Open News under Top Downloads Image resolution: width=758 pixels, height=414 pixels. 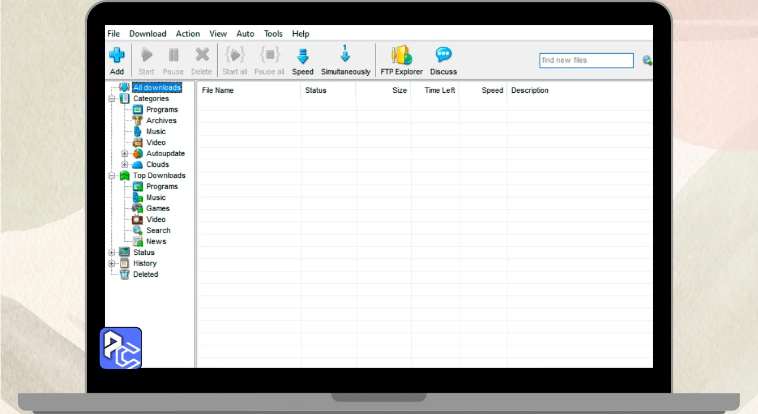[x=156, y=241]
